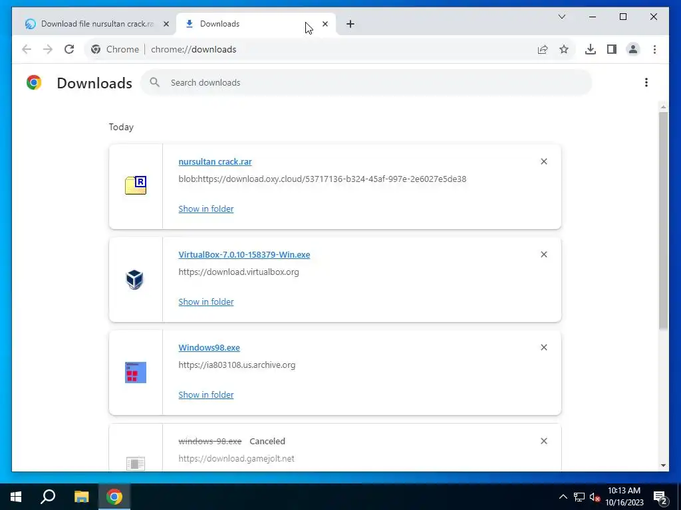Click the scrollbar up arrow
The width and height of the screenshot is (681, 510).
click(x=663, y=107)
